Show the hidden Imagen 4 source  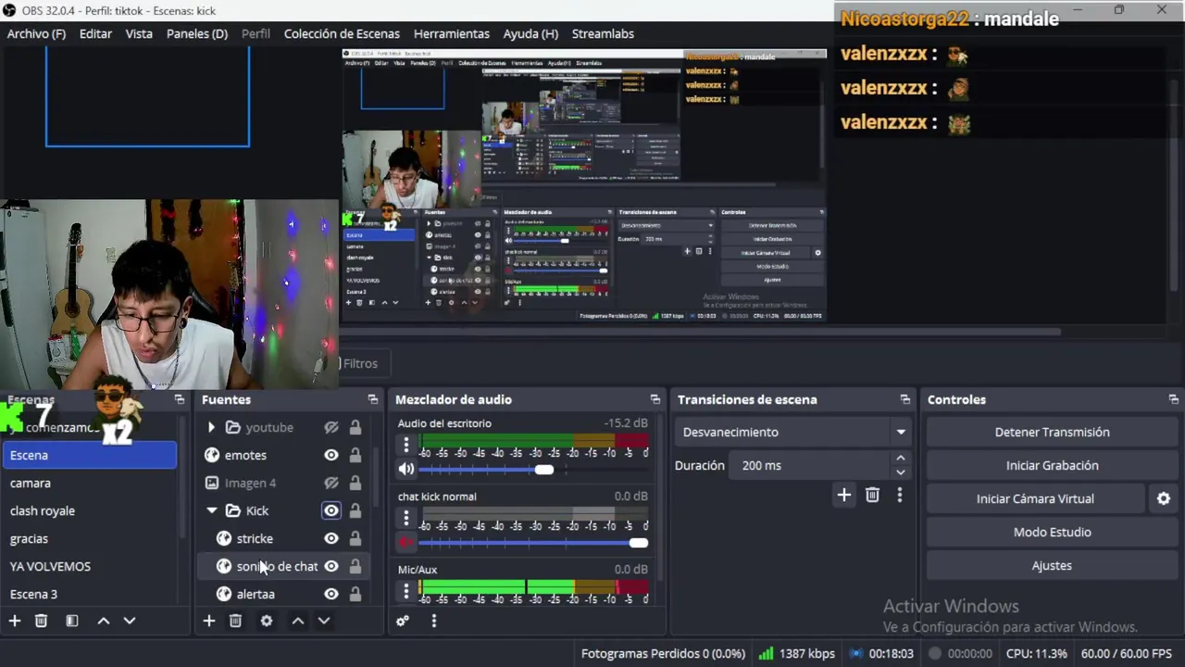(331, 483)
